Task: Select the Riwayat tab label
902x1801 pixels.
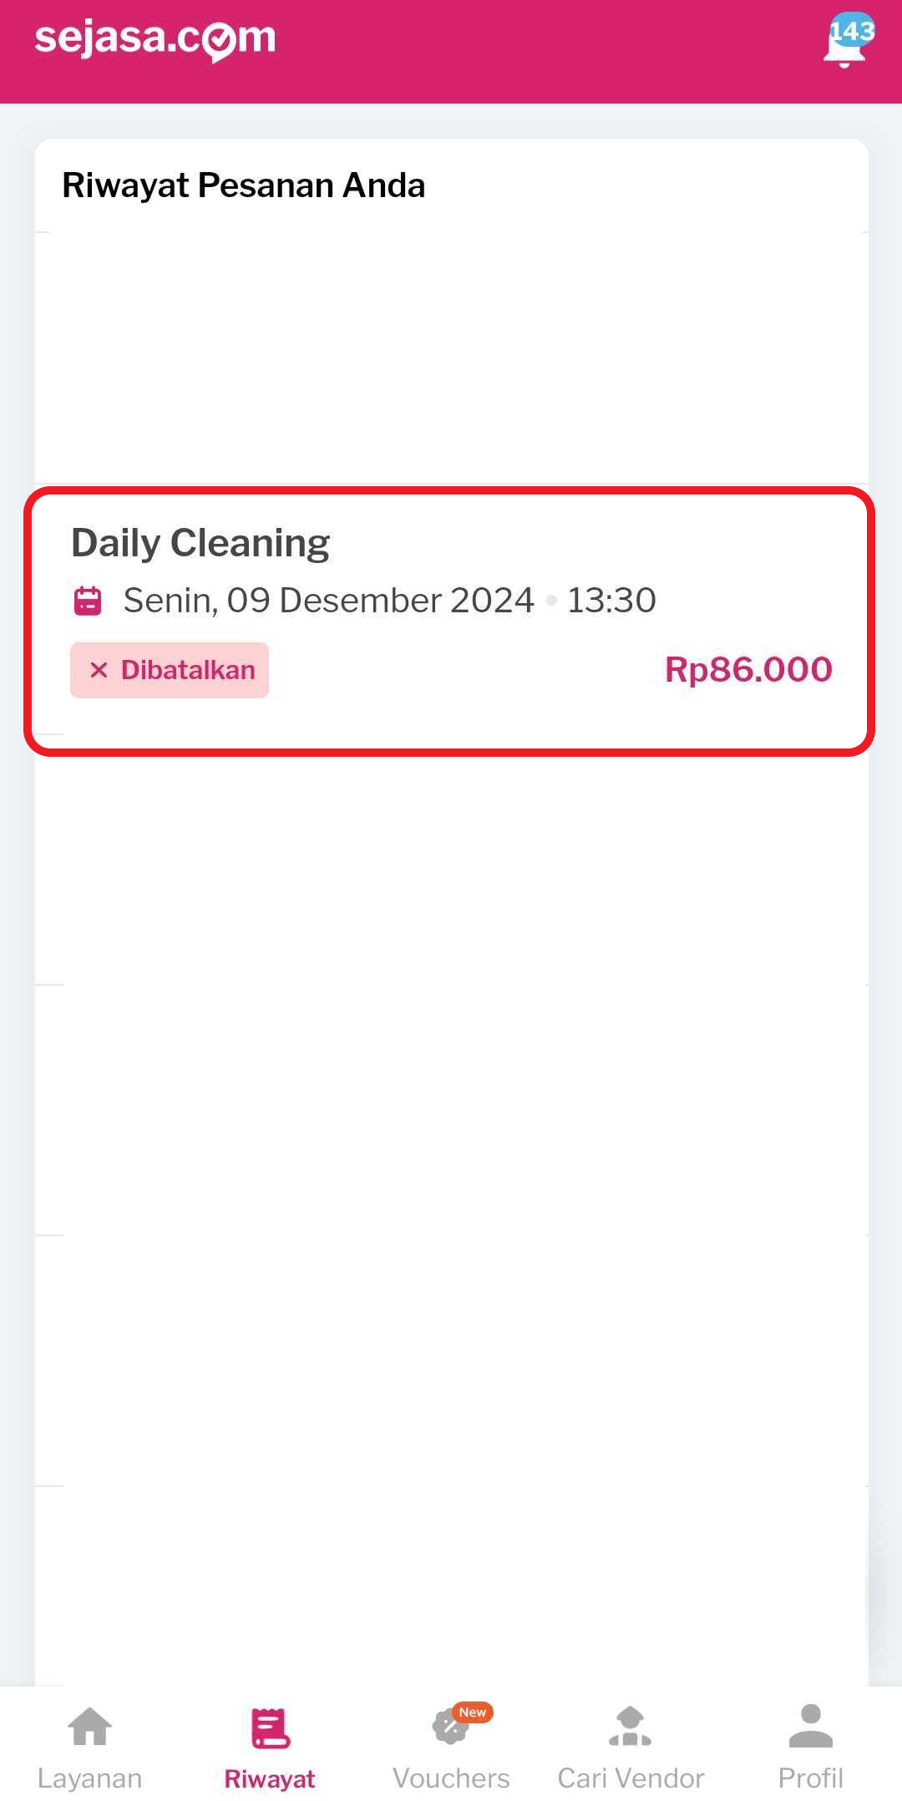Action: [270, 1778]
